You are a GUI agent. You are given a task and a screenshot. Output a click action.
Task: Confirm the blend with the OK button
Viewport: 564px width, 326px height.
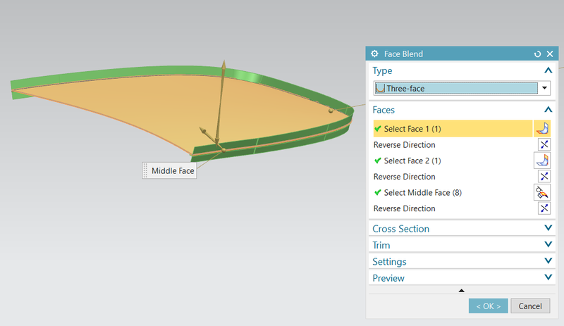(x=488, y=306)
